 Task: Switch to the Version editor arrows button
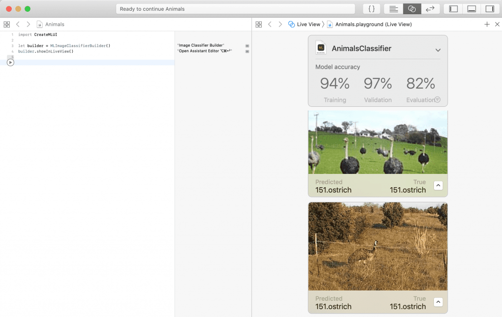point(430,9)
